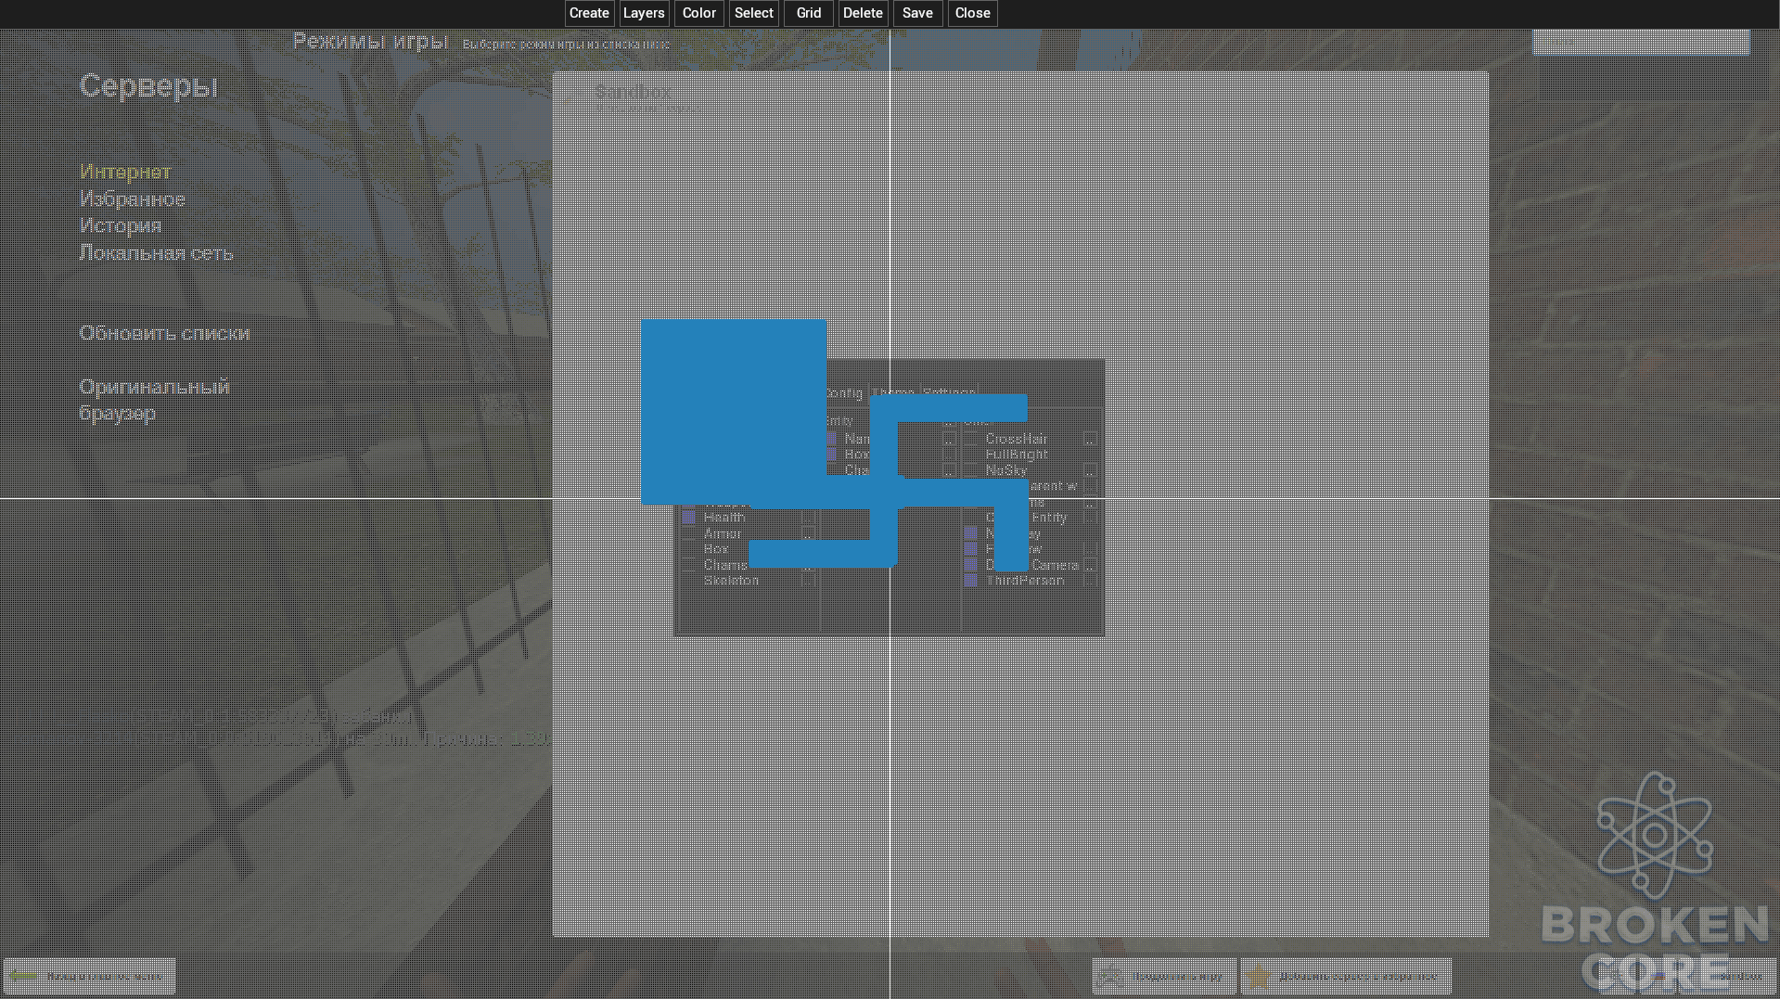Open История server list

[x=121, y=226]
